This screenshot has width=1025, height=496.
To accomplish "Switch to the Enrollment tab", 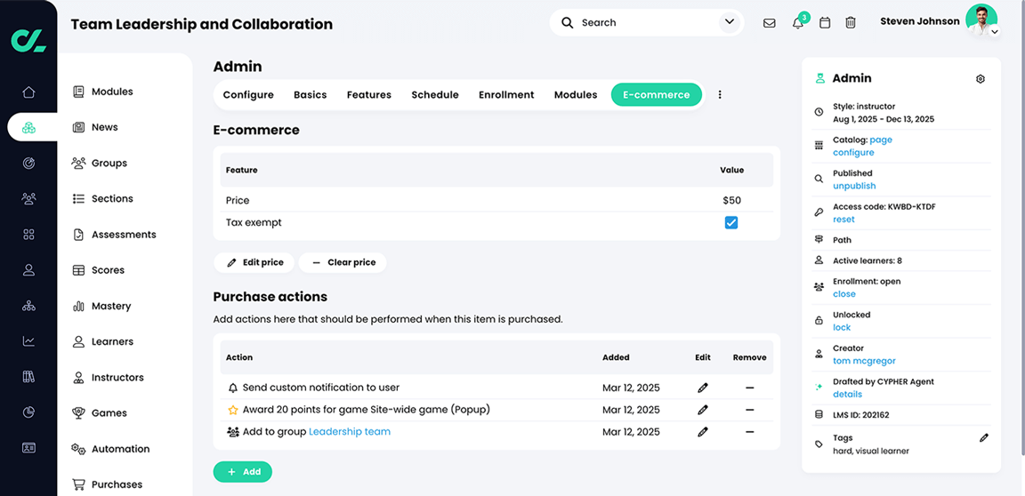I will [x=506, y=94].
